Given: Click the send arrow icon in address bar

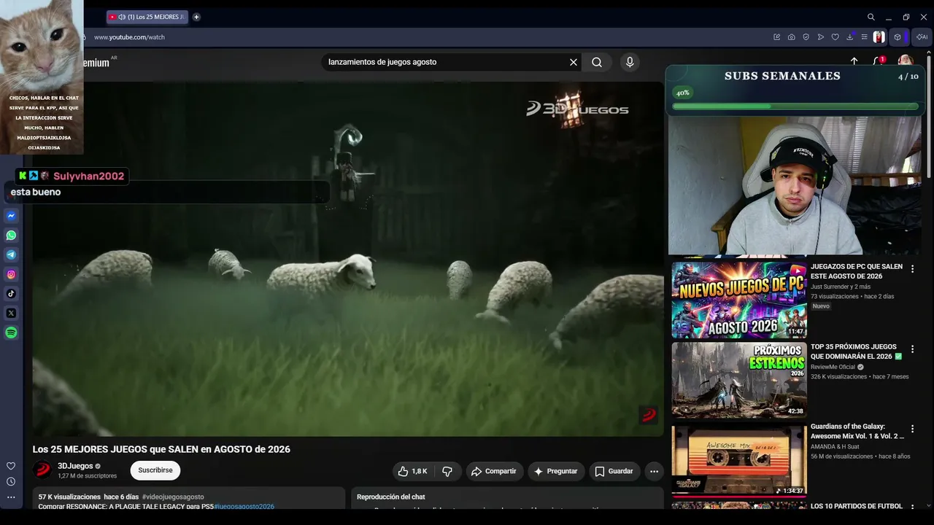Looking at the screenshot, I should click(821, 37).
